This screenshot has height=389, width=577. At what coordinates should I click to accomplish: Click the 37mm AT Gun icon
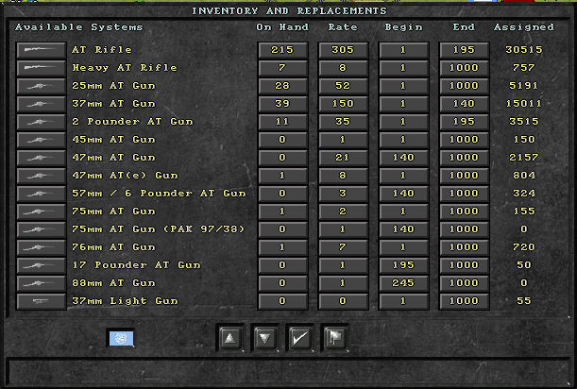[42, 104]
